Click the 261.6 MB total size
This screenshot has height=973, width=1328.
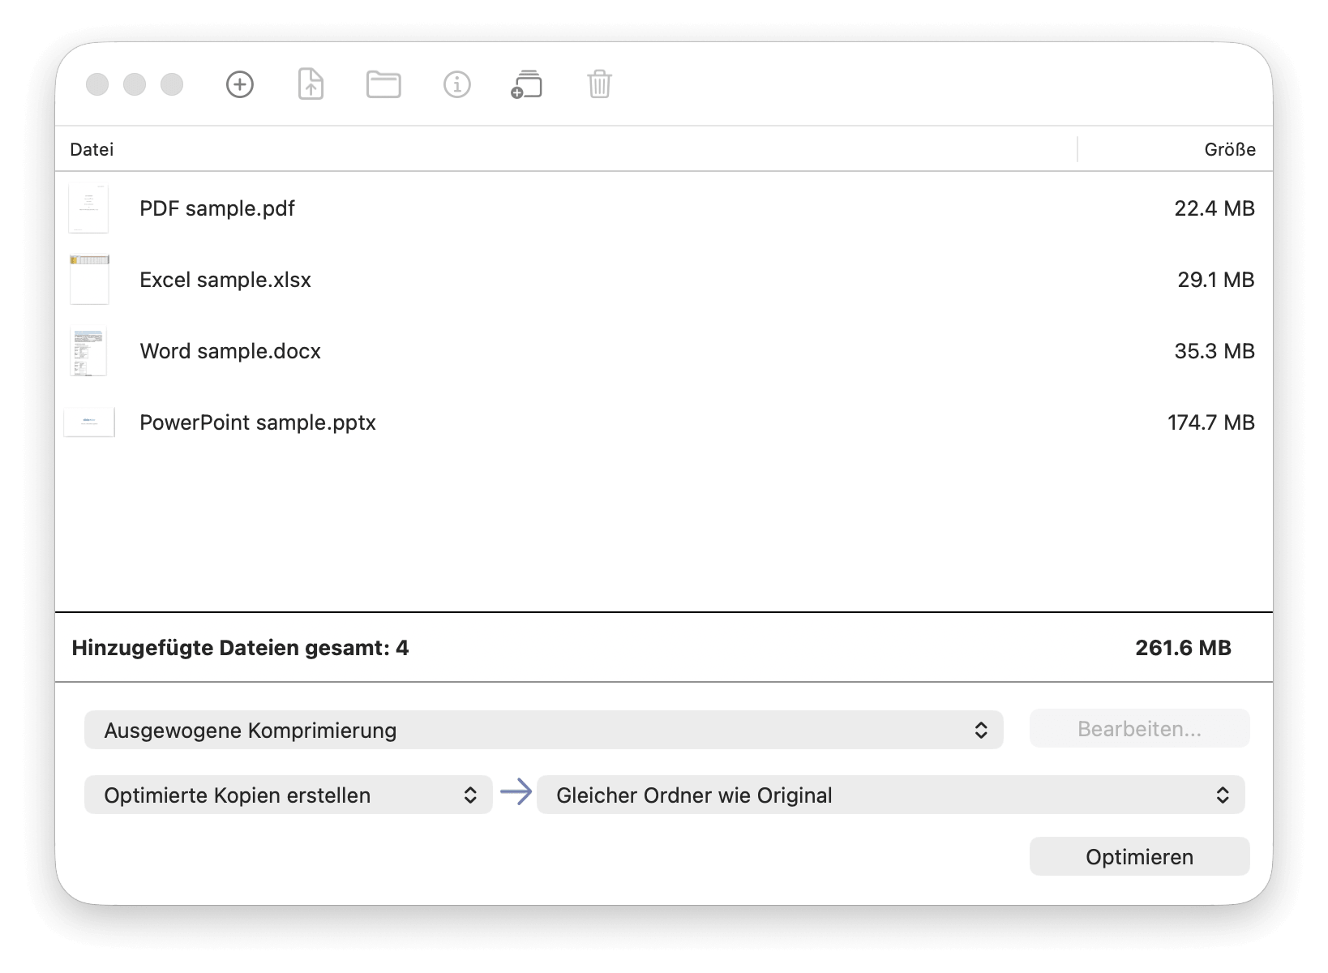pyautogui.click(x=1183, y=647)
